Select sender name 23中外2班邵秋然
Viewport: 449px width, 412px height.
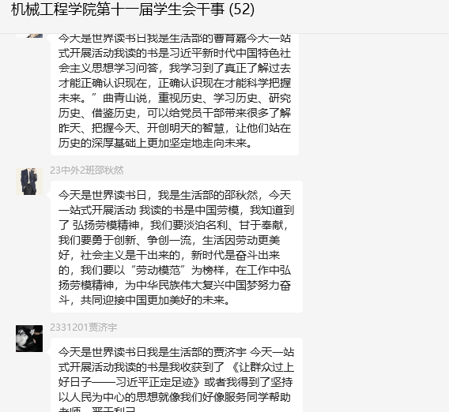[x=87, y=170]
